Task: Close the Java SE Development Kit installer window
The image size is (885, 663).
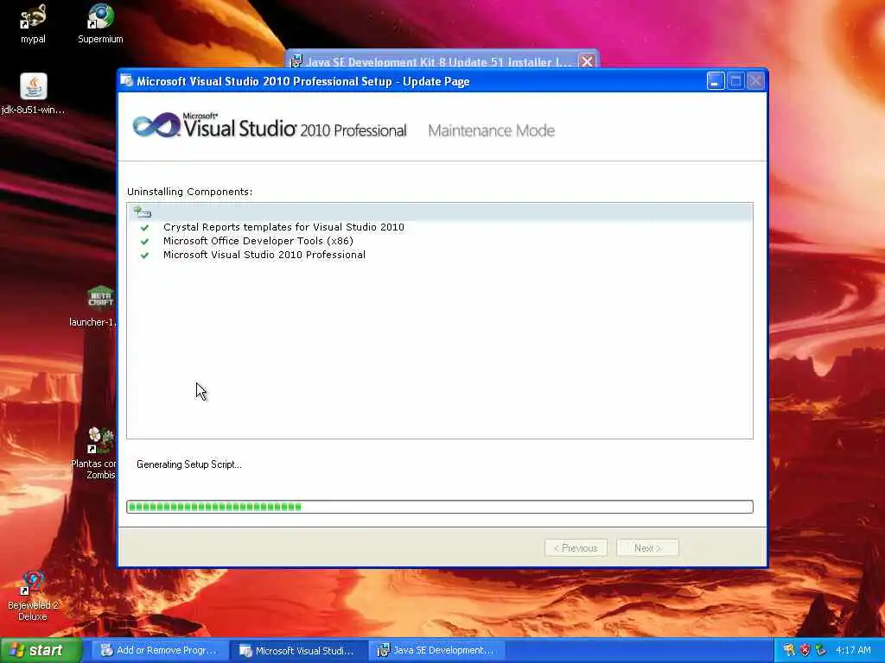Action: point(587,61)
